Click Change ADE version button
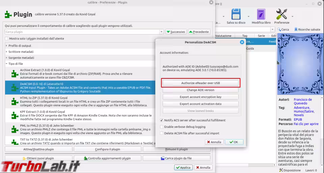 200,90
